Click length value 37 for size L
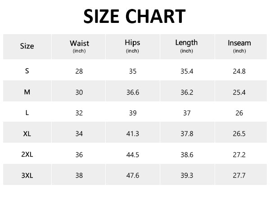This screenshot has width=270, height=202. click(186, 113)
